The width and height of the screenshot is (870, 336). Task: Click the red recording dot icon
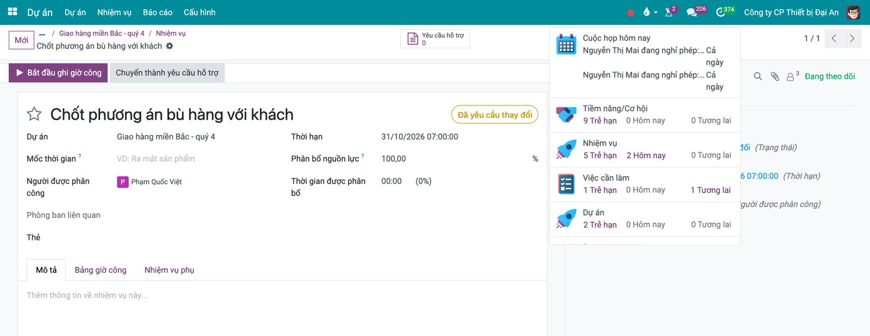tap(631, 12)
